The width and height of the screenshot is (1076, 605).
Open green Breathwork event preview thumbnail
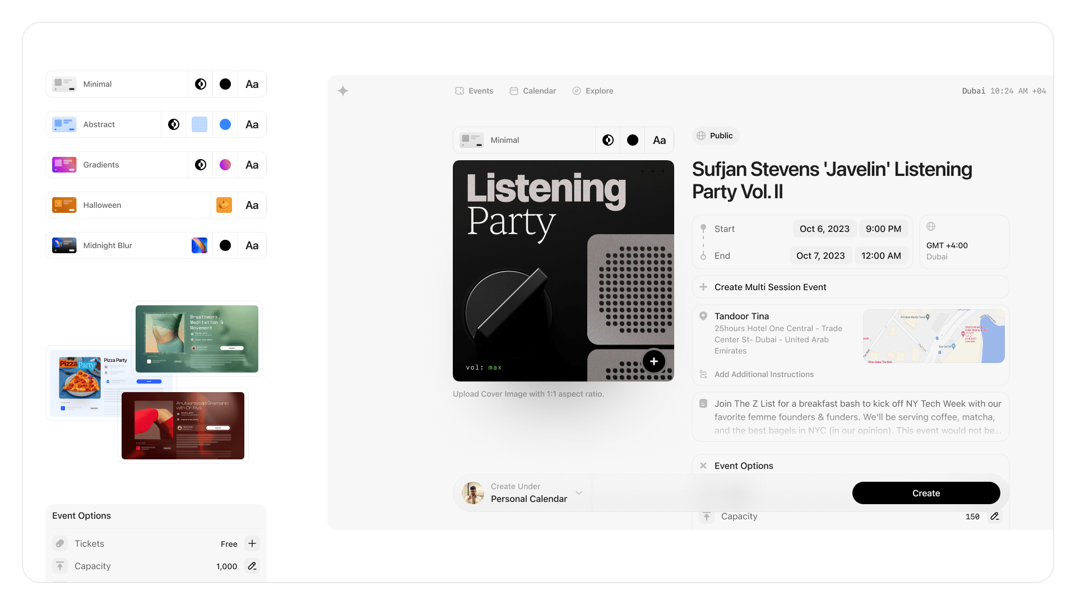[x=197, y=339]
